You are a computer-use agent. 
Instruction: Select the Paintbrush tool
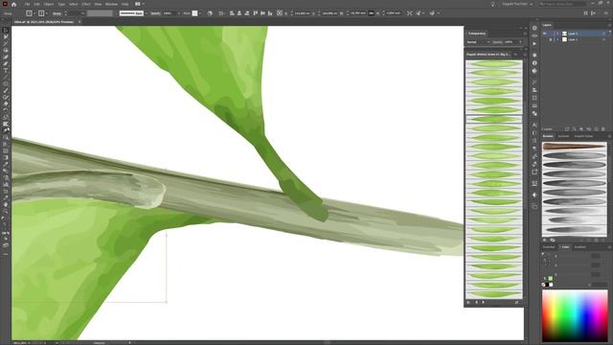tap(6, 90)
